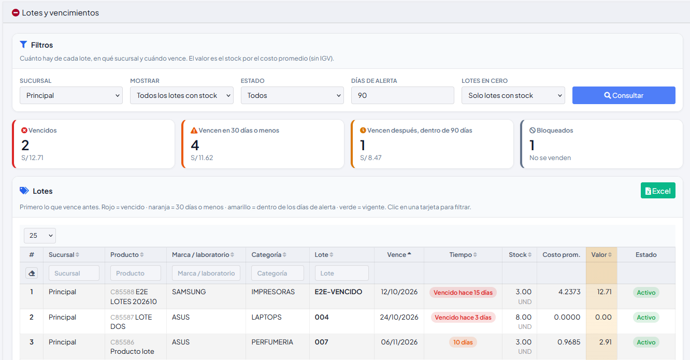Click the product code C85587
The width and height of the screenshot is (690, 360).
click(122, 317)
